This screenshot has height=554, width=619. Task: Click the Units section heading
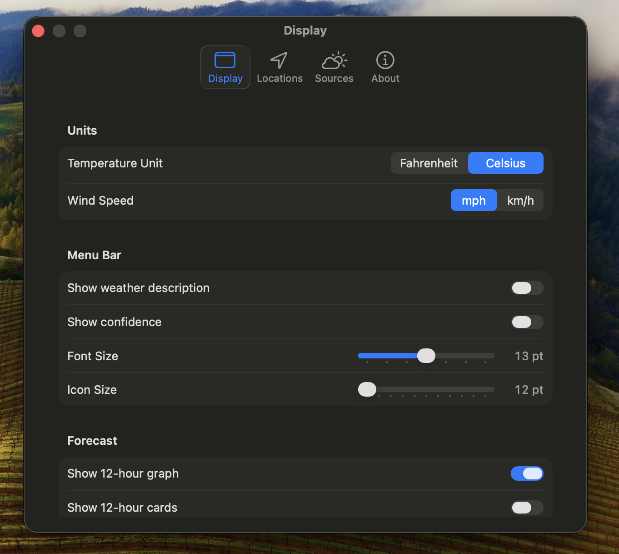coord(82,131)
